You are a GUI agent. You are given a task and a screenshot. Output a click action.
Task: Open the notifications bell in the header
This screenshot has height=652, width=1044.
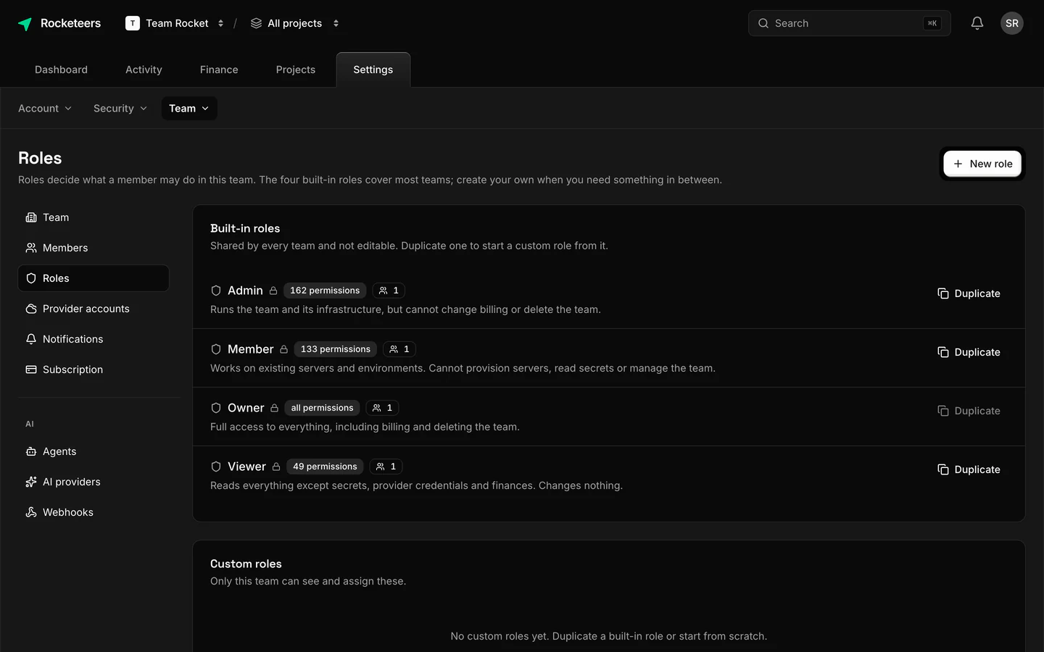(x=977, y=23)
